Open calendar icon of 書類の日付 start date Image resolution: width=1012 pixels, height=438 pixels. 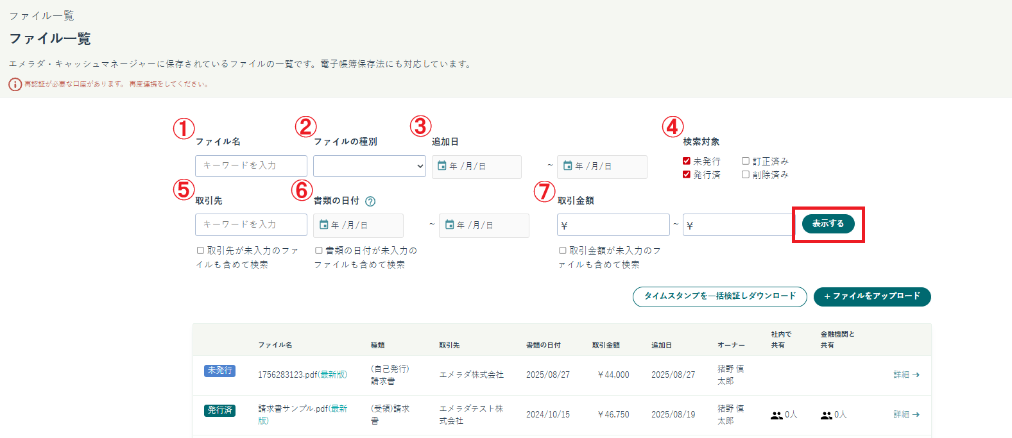point(323,225)
